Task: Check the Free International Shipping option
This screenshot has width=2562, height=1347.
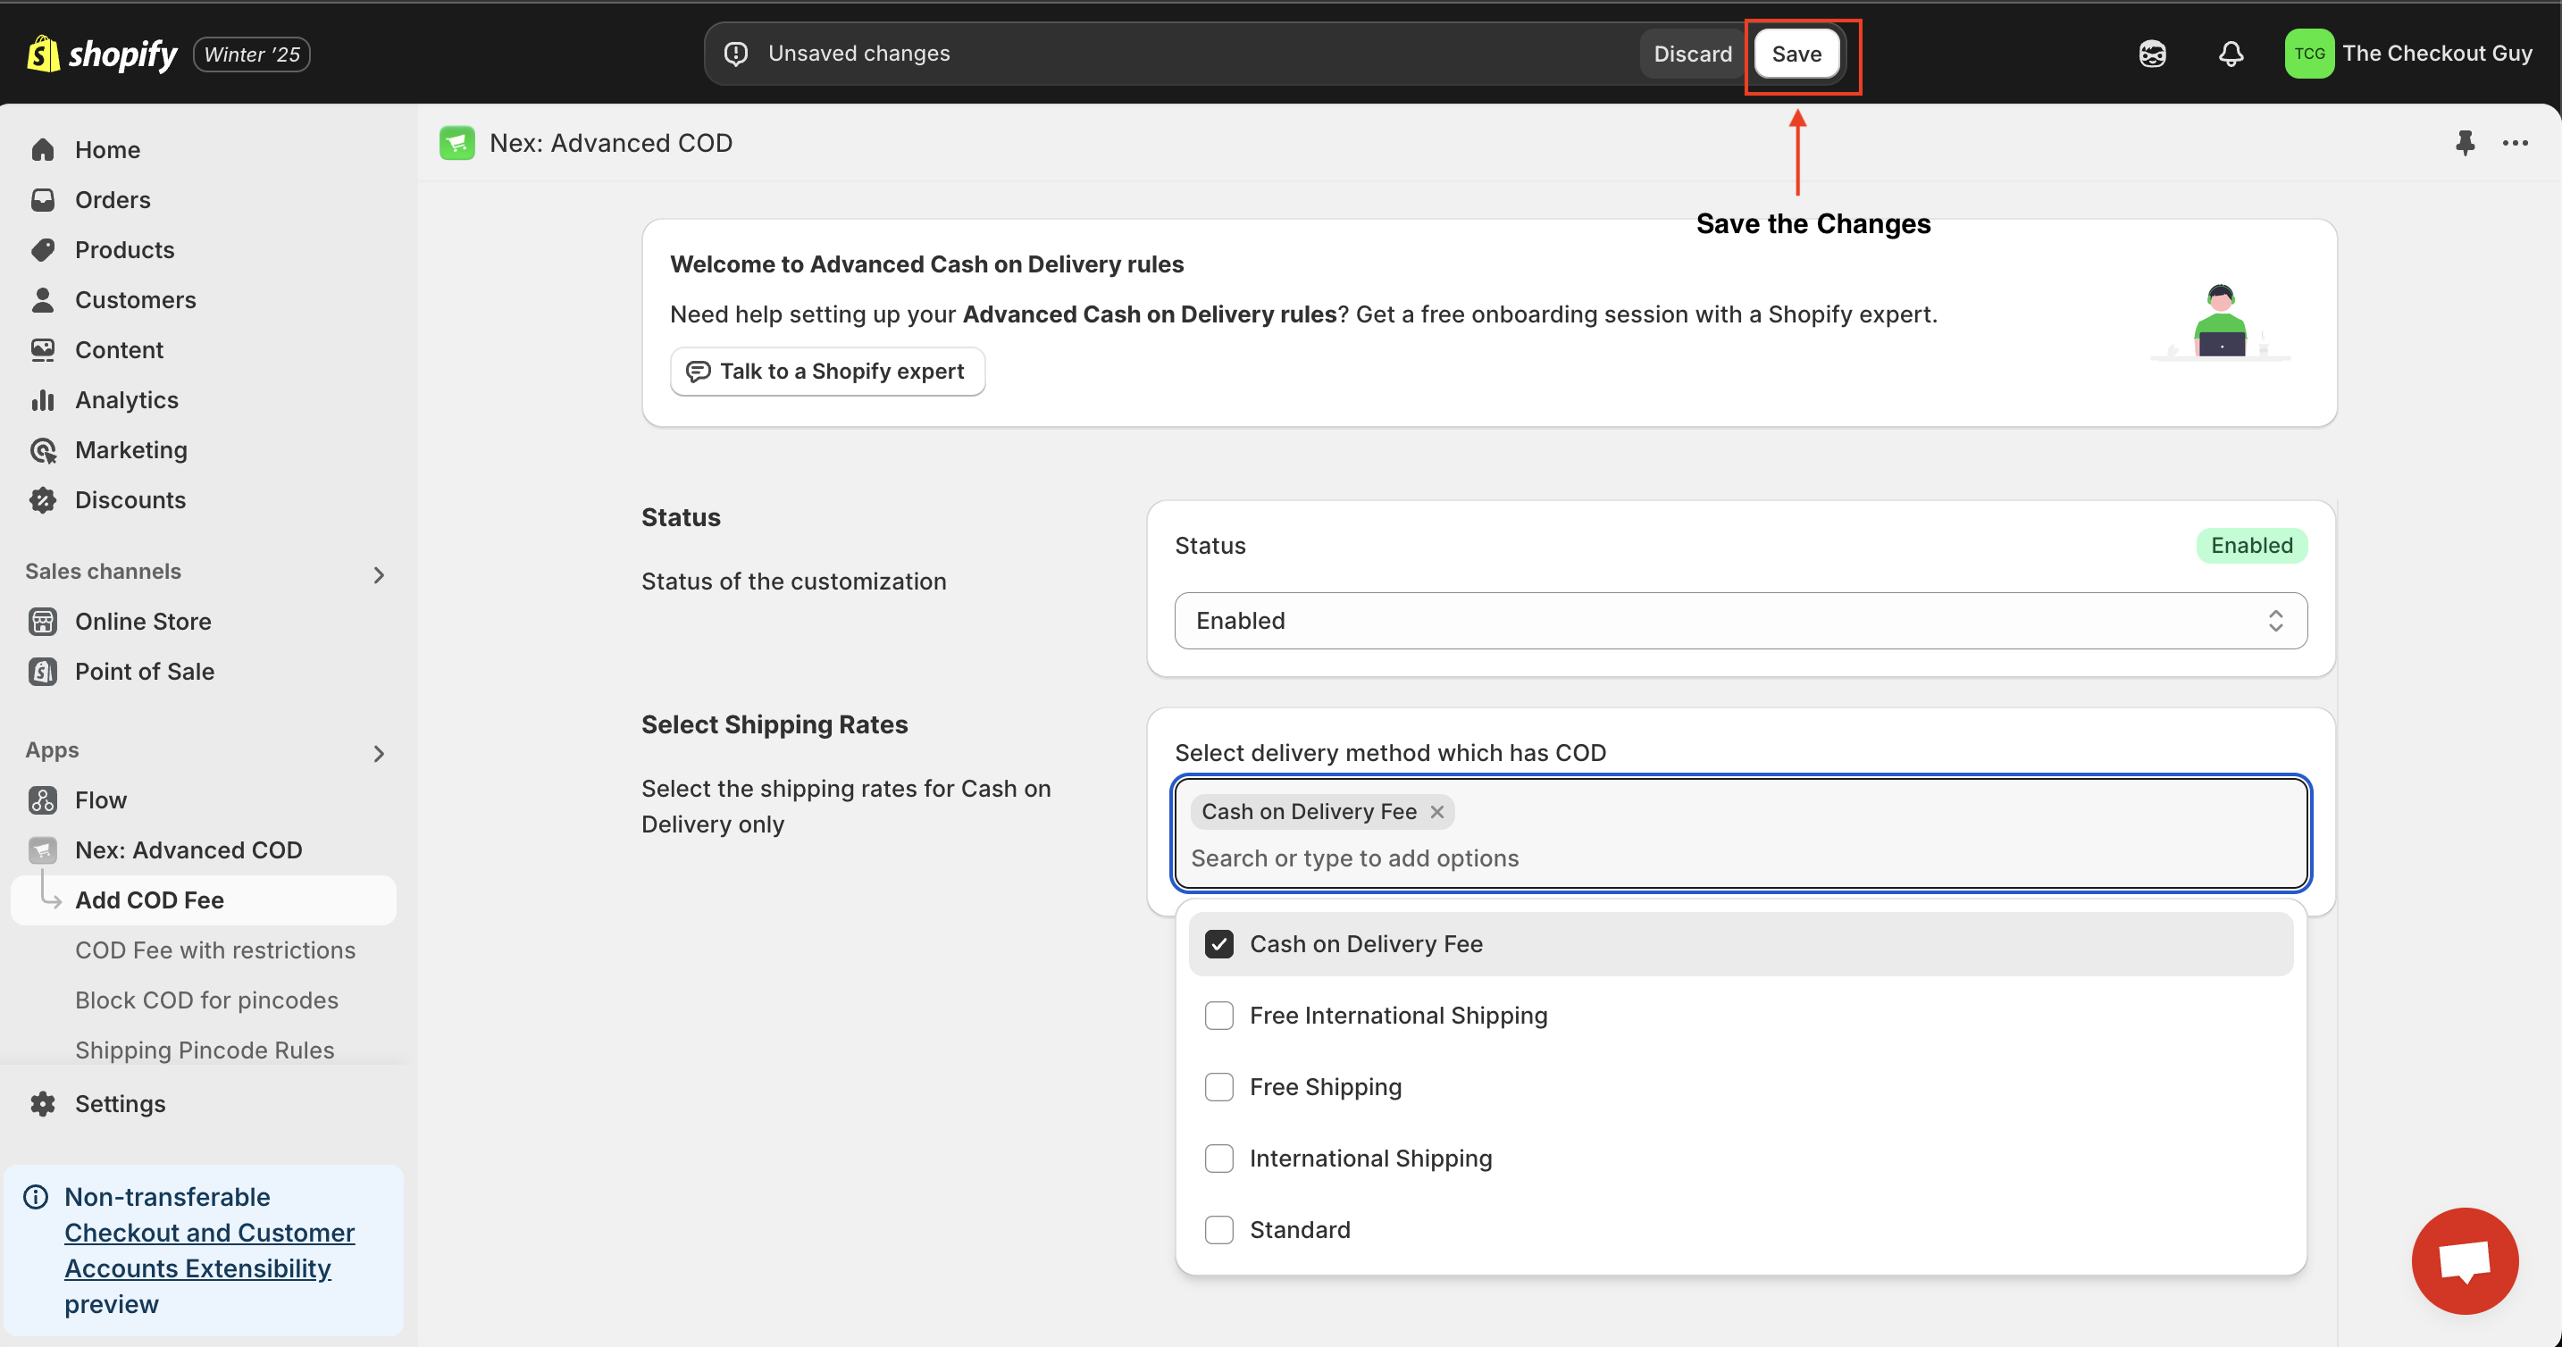Action: [x=1218, y=1016]
